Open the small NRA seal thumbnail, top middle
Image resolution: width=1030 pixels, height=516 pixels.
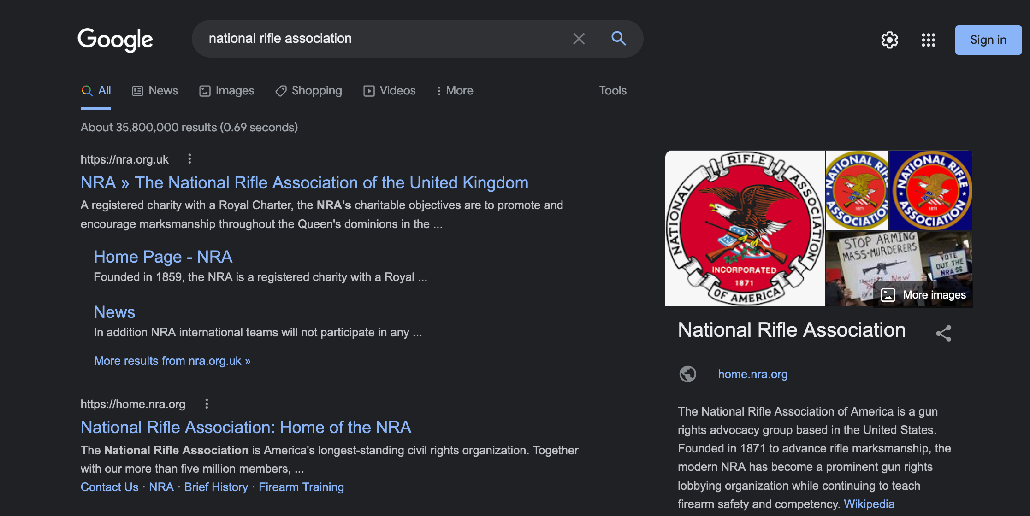[857, 190]
